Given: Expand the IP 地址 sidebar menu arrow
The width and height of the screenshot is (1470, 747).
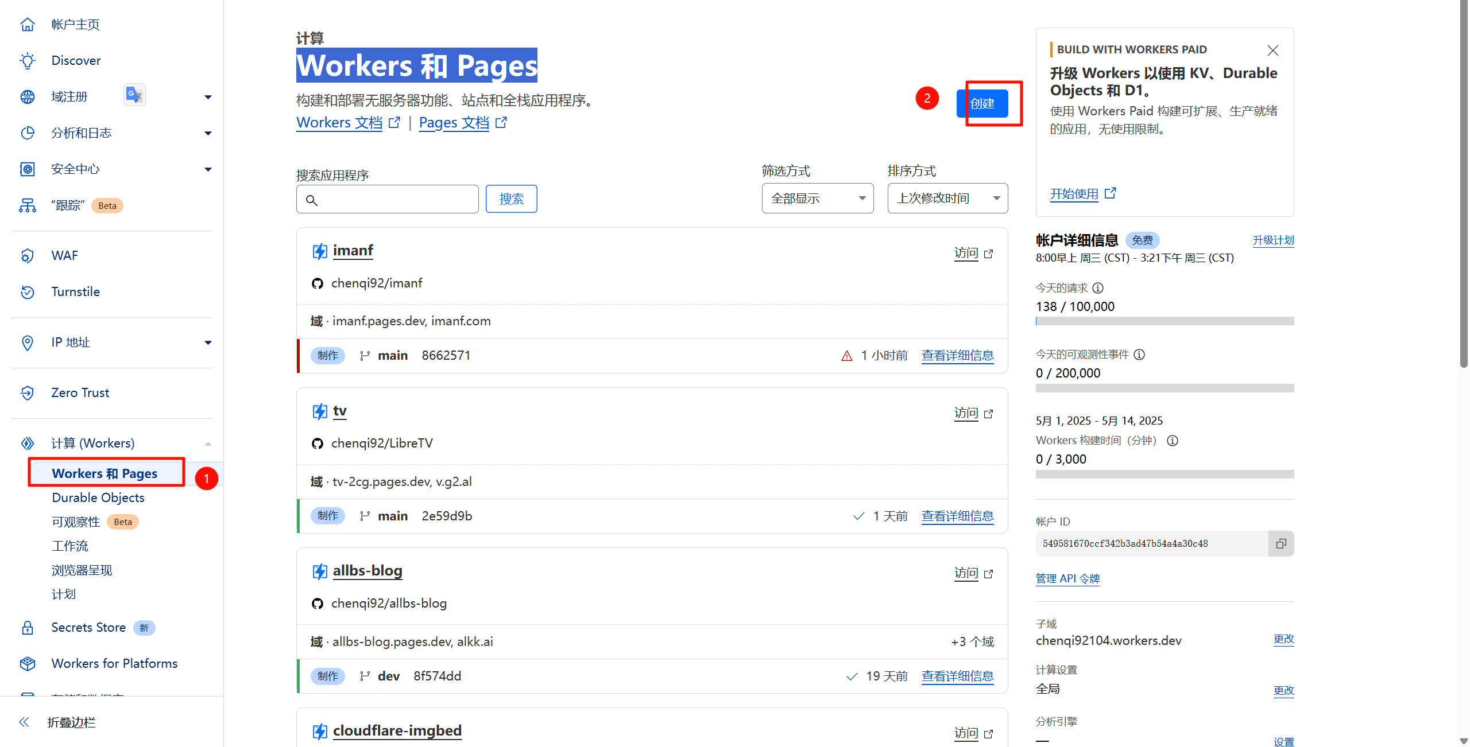Looking at the screenshot, I should coord(208,343).
